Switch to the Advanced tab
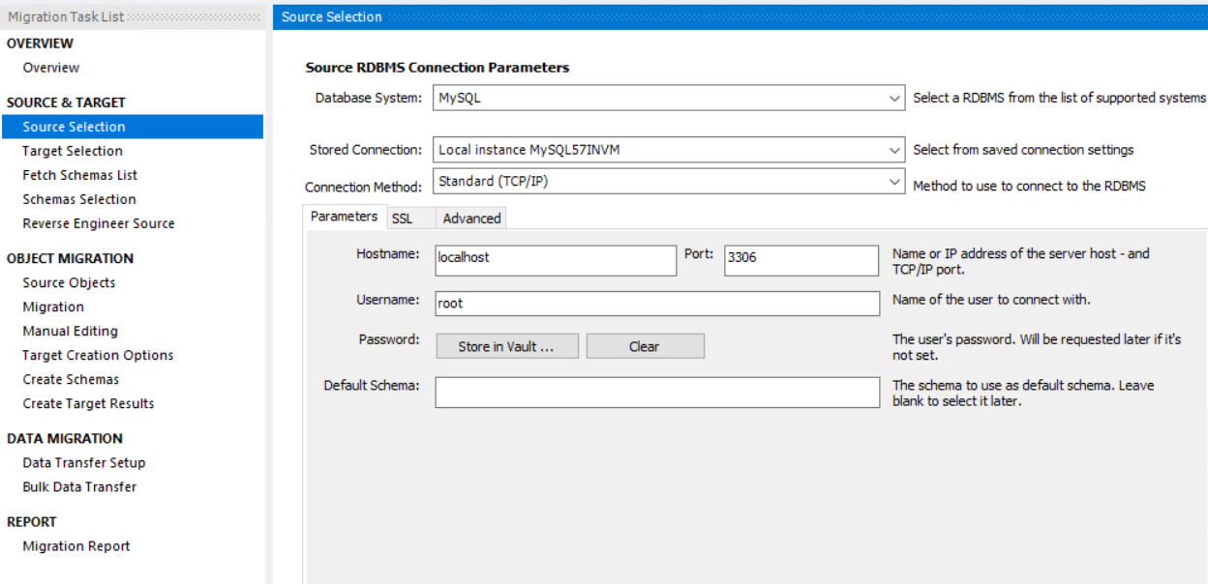1208x584 pixels. (471, 219)
